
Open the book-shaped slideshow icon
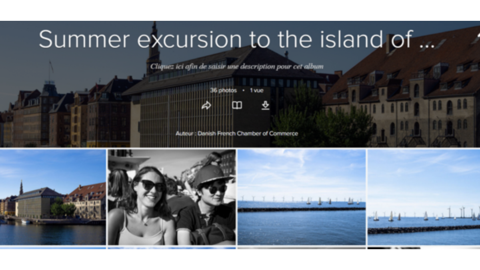click(x=237, y=105)
